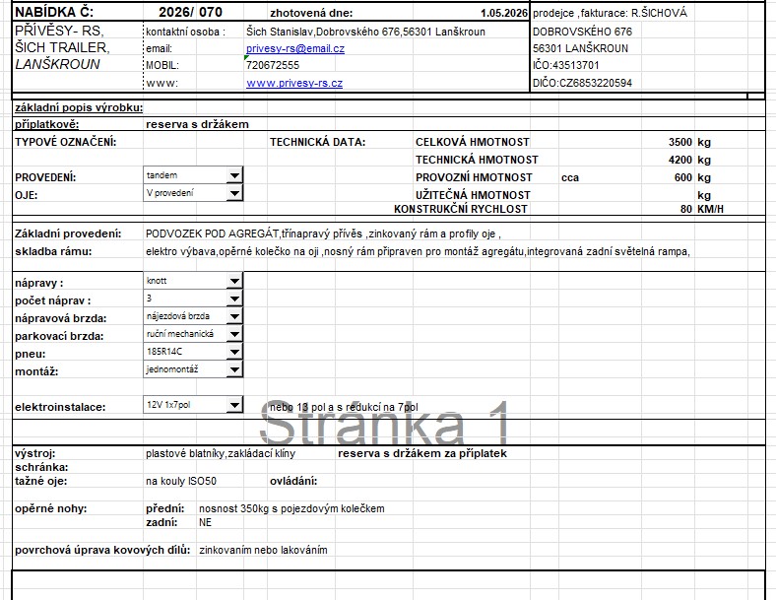
Task: Select the mobile number cell 720672555
Action: click(273, 65)
